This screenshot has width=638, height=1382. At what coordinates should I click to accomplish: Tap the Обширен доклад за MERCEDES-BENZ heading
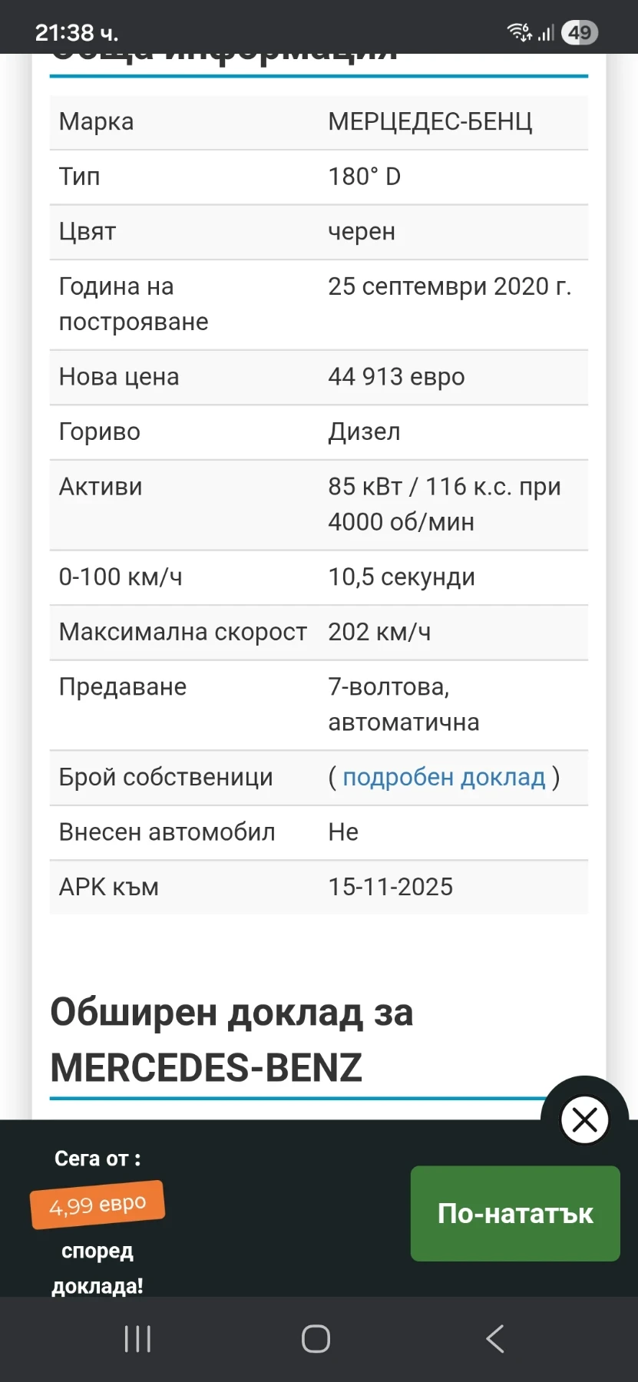232,1040
